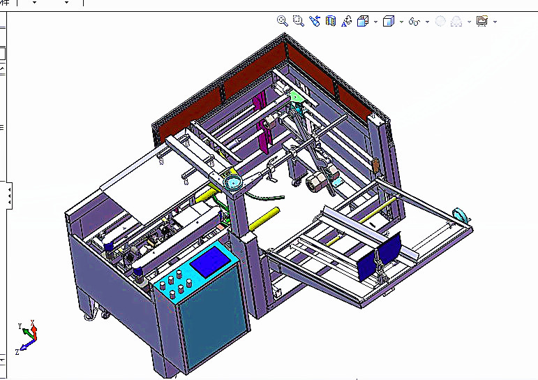Image resolution: width=538 pixels, height=380 pixels.
Task: Click the blue Z axis on the triad
Action: coord(27,344)
